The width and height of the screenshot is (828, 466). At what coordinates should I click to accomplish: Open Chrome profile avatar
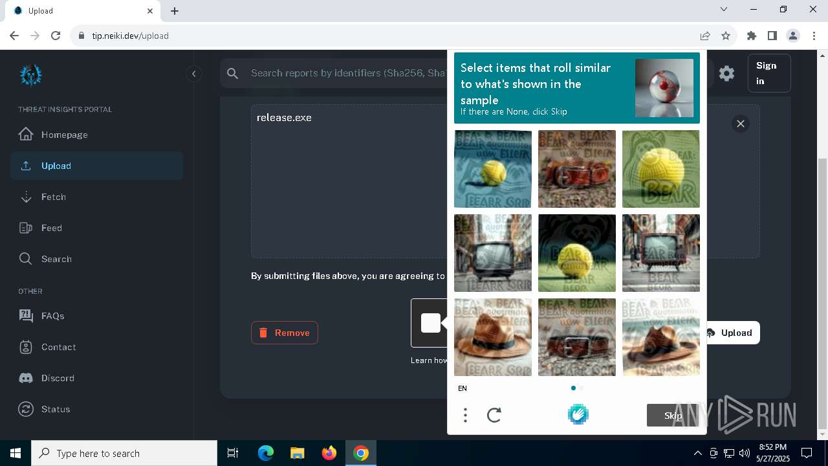793,36
